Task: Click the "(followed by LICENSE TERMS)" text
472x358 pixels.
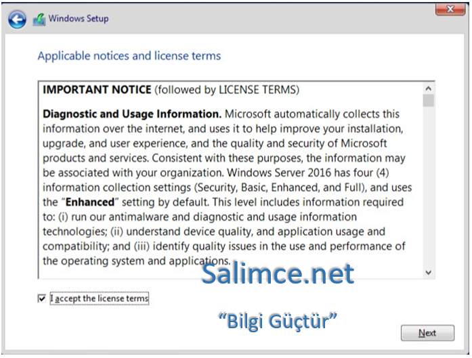Action: [x=226, y=90]
